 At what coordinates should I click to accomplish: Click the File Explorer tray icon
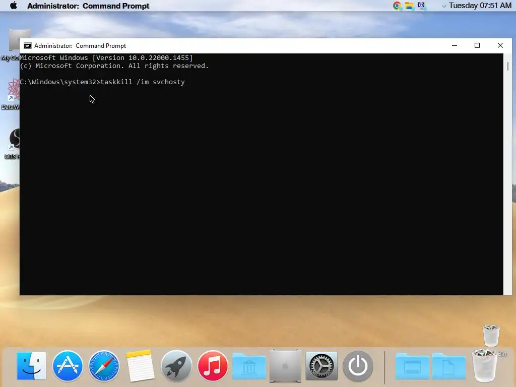pos(409,6)
